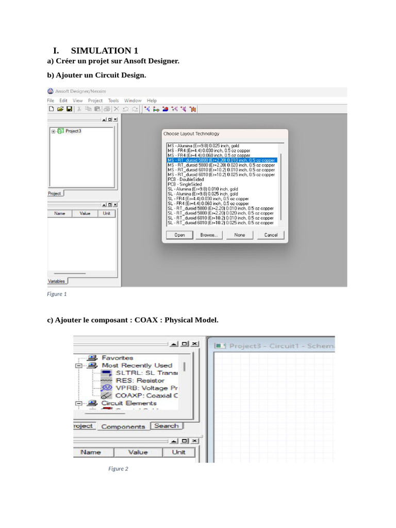Open the Window menu
This screenshot has width=396, height=528.
133,101
